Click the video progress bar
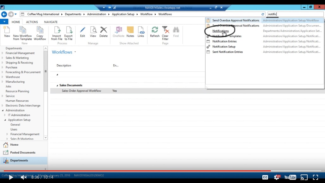Viewport: 325px width, 183px height. point(158,171)
